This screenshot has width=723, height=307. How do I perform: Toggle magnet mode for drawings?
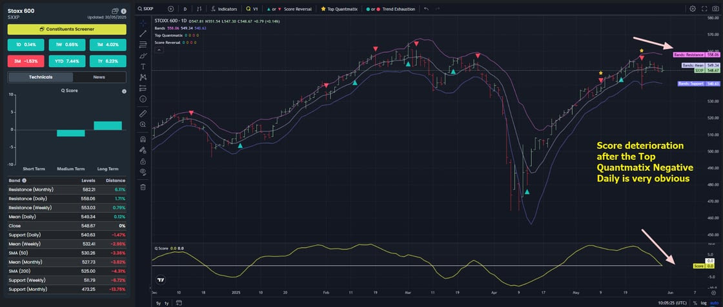pyautogui.click(x=143, y=139)
